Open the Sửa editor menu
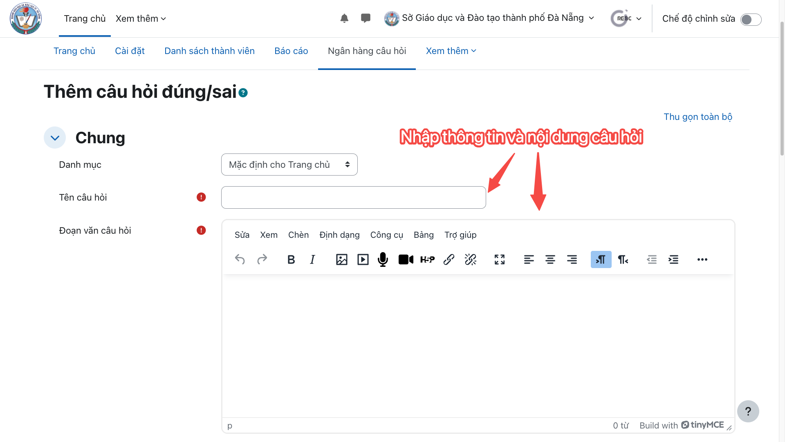Screen dimensions: 785x442 [242, 235]
